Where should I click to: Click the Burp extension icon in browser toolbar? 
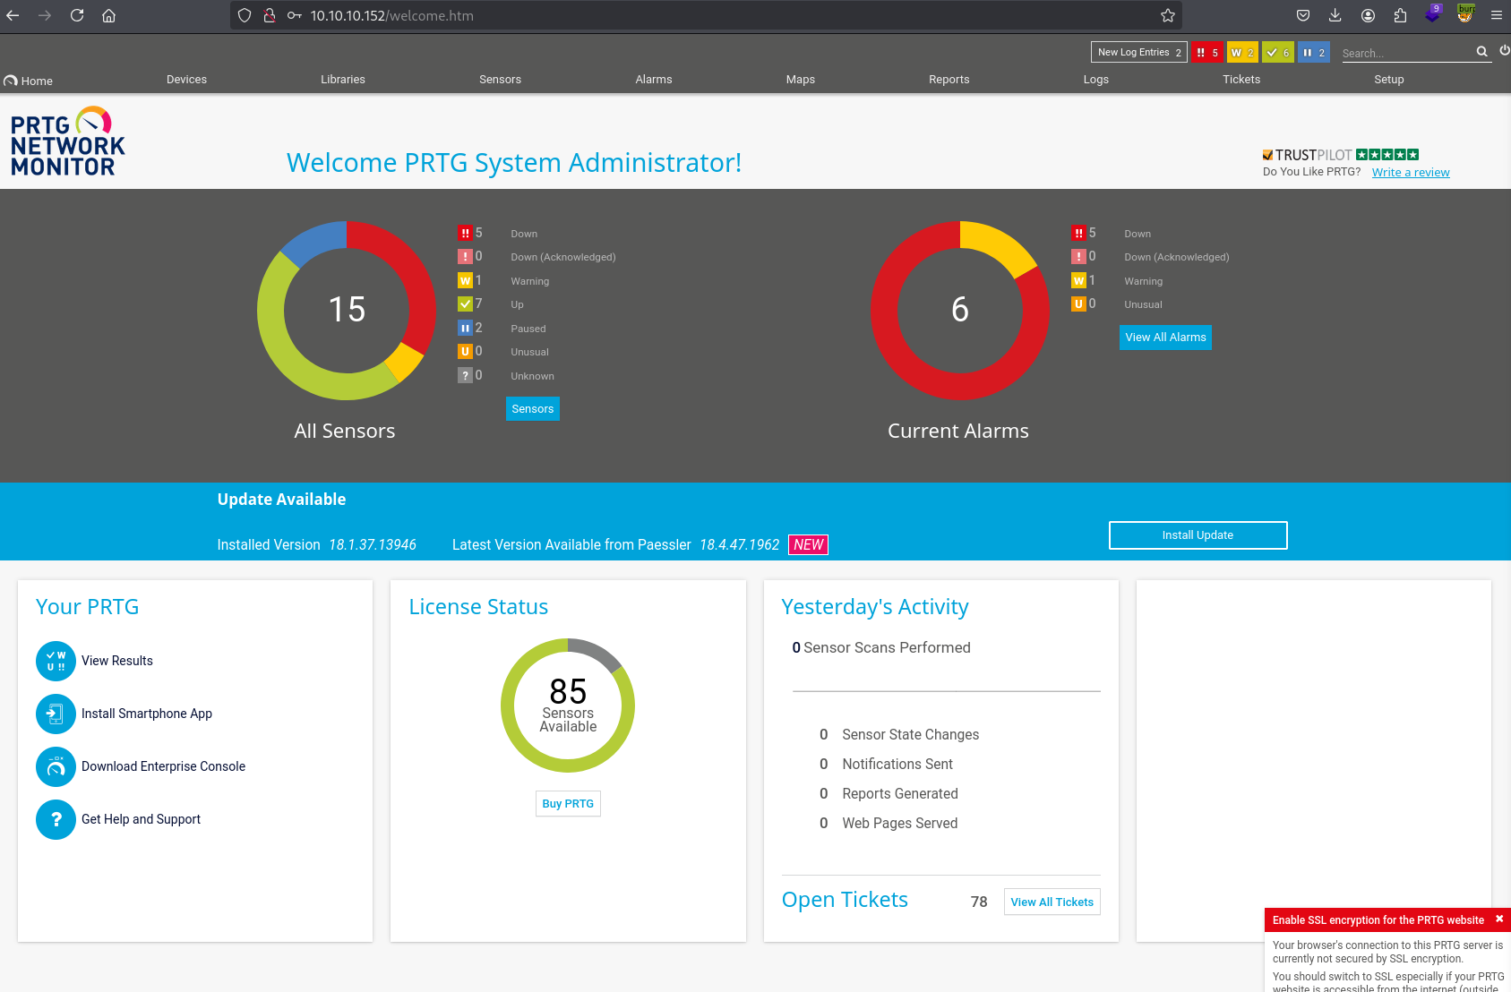coord(1465,13)
